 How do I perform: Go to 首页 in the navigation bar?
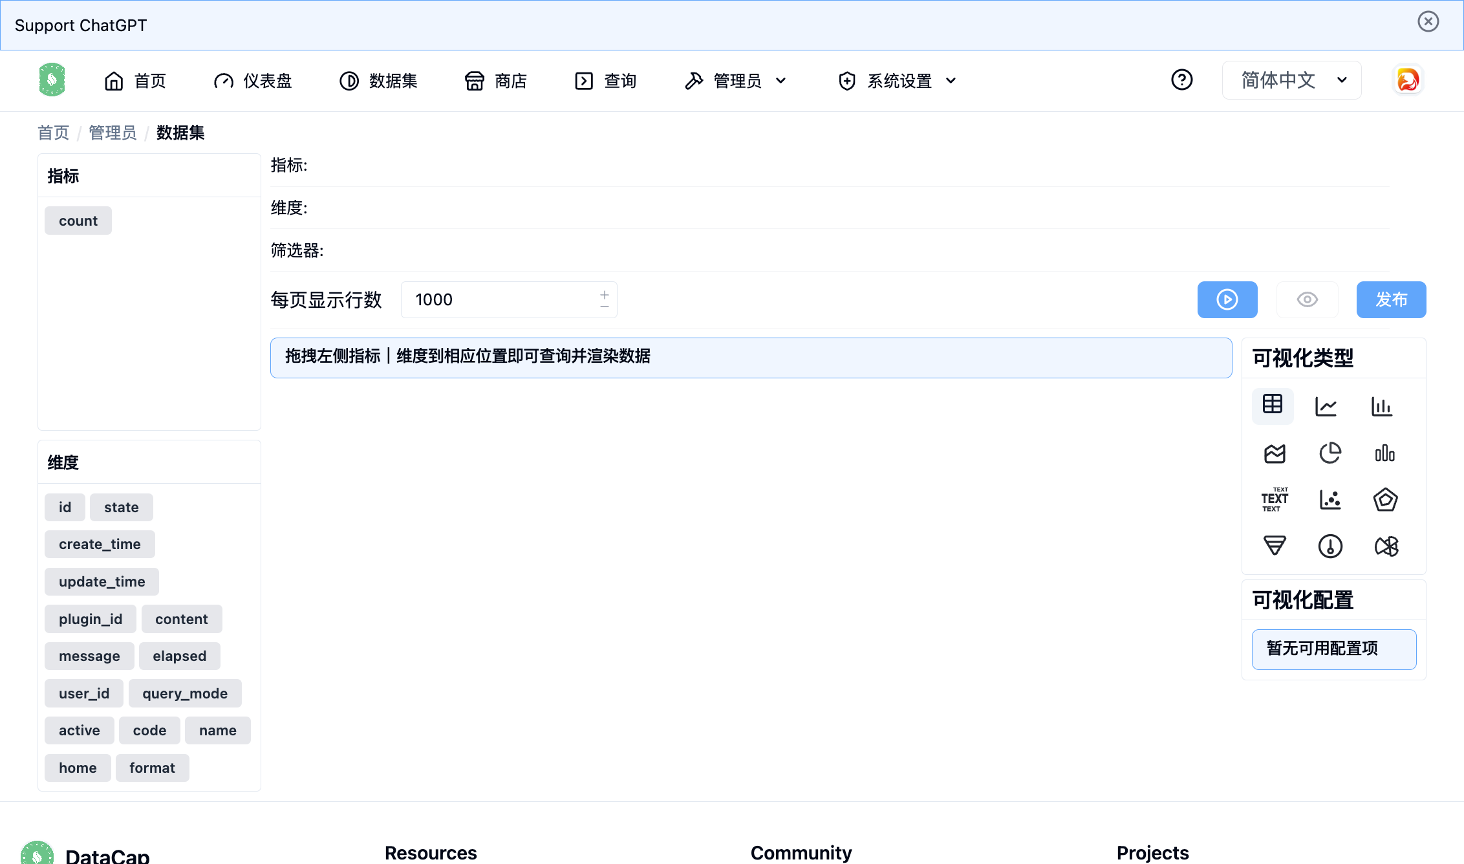point(135,81)
